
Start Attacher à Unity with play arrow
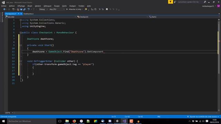(x=67, y=9)
